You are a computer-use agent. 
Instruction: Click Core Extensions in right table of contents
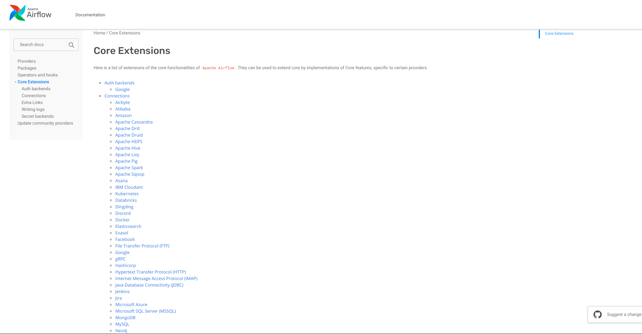[559, 33]
